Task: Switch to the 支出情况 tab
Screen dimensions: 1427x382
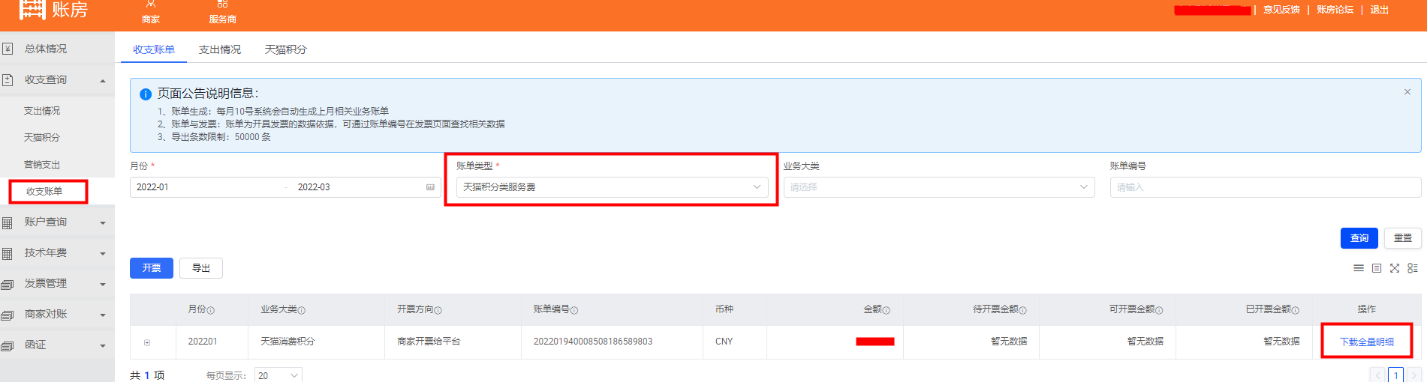Action: 219,49
